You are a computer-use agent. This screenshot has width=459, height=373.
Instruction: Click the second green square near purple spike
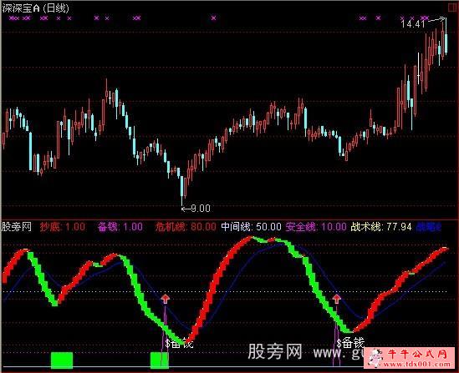click(x=160, y=360)
